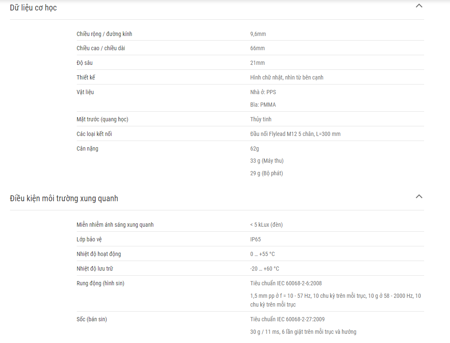Click the 9,6mm width value
This screenshot has height=343, width=450.
[x=258, y=34]
